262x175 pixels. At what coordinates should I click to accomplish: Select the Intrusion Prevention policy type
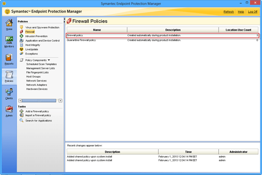click(36, 36)
